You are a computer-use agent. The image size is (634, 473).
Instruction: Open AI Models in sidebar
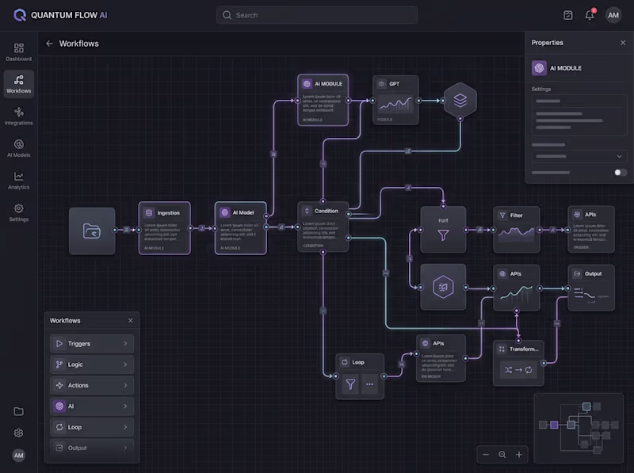(18, 148)
